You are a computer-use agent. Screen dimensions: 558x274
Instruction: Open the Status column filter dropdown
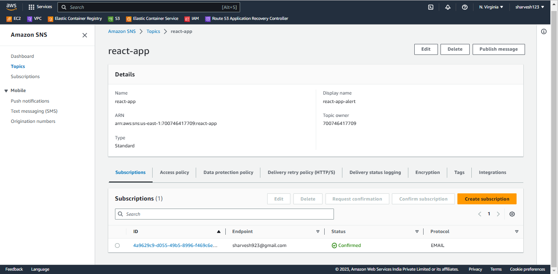(417, 231)
